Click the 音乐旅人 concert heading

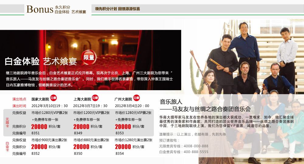(171, 102)
